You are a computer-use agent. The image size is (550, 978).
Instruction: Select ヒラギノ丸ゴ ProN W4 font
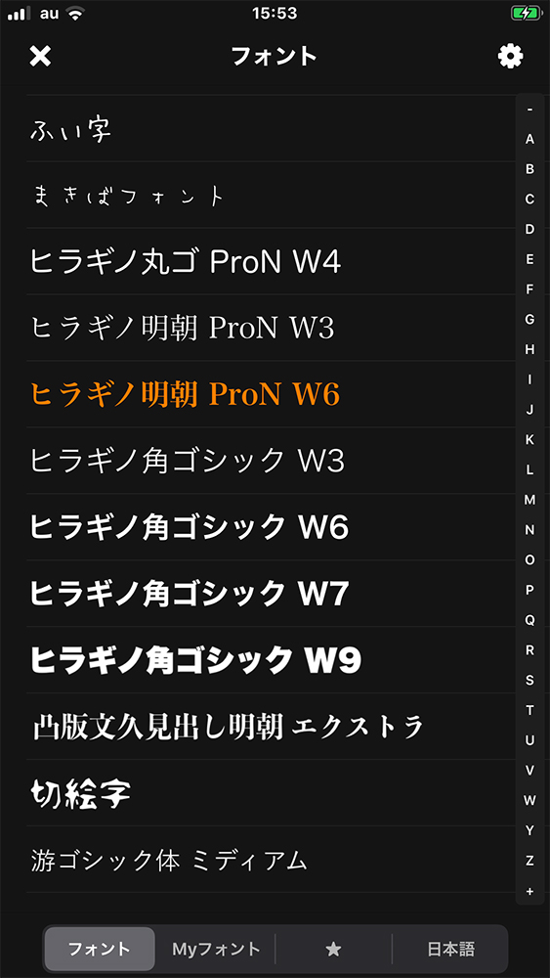tap(271, 261)
